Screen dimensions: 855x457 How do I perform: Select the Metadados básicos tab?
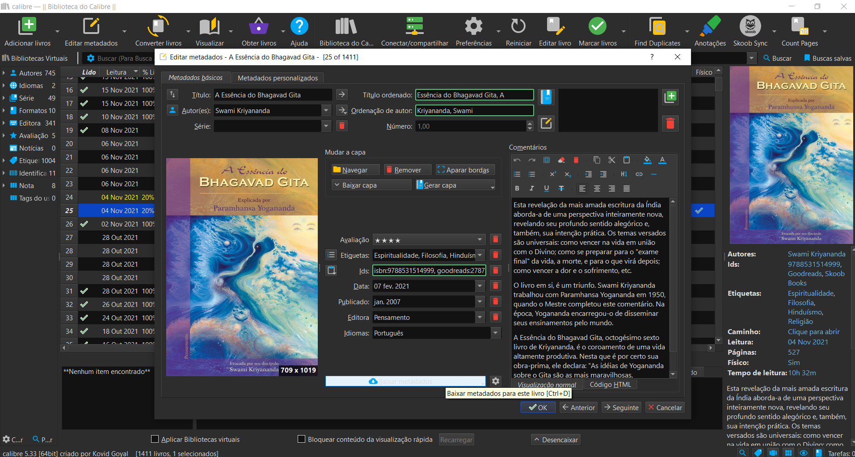tap(195, 77)
